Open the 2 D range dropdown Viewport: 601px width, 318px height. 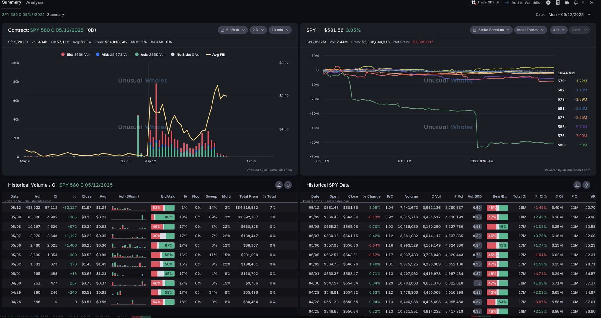point(258,30)
